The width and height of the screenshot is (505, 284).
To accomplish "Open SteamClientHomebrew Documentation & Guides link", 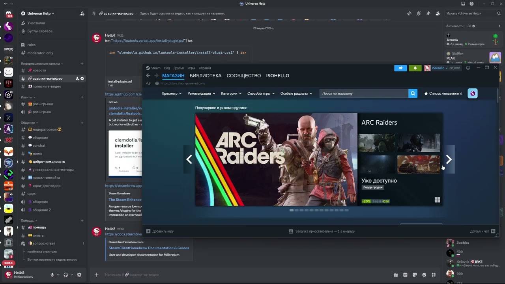I will tap(149, 248).
